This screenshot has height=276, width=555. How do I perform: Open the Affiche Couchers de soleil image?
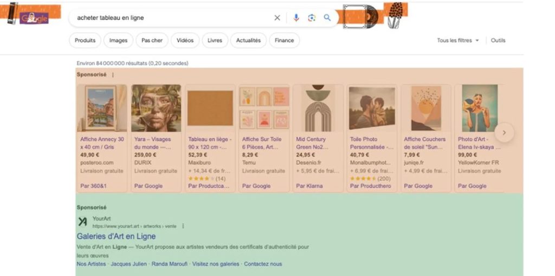click(426, 108)
